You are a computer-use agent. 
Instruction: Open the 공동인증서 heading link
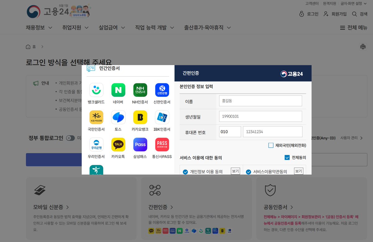tap(279, 207)
